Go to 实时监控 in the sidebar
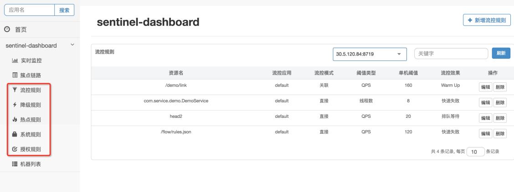 pos(31,61)
